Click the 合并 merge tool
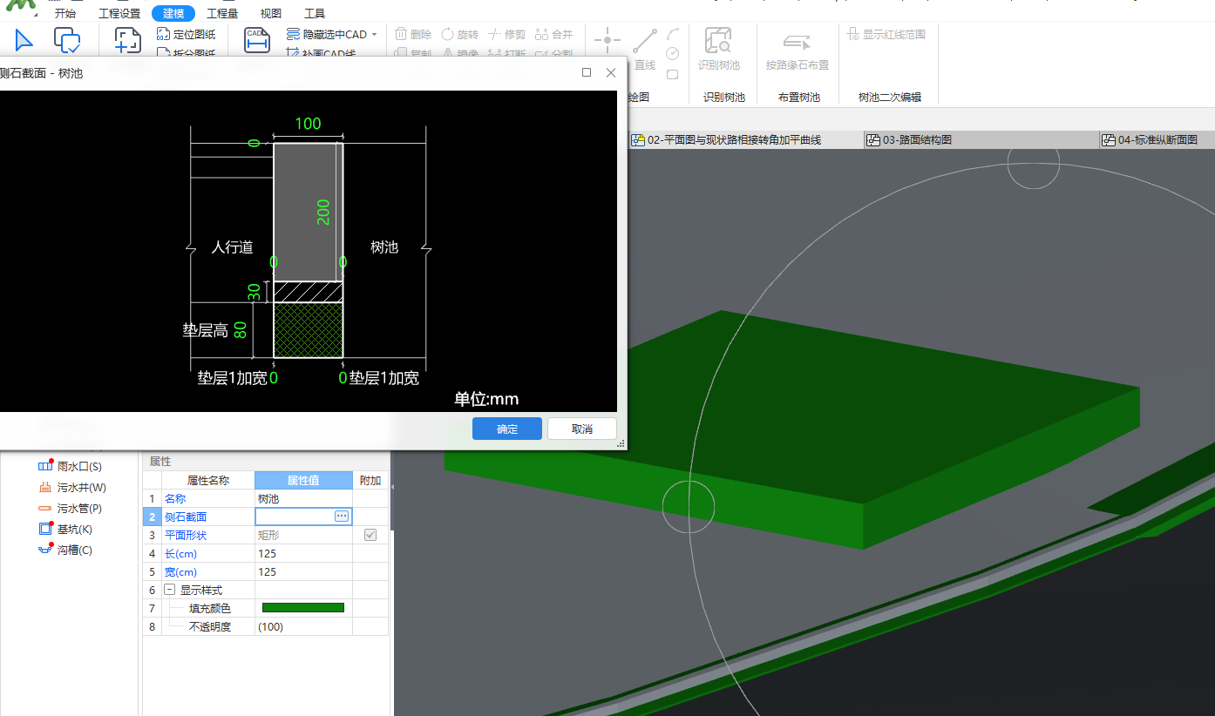 tap(553, 35)
